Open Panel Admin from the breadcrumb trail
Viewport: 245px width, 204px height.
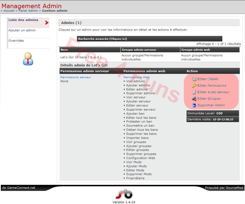[x=28, y=11]
